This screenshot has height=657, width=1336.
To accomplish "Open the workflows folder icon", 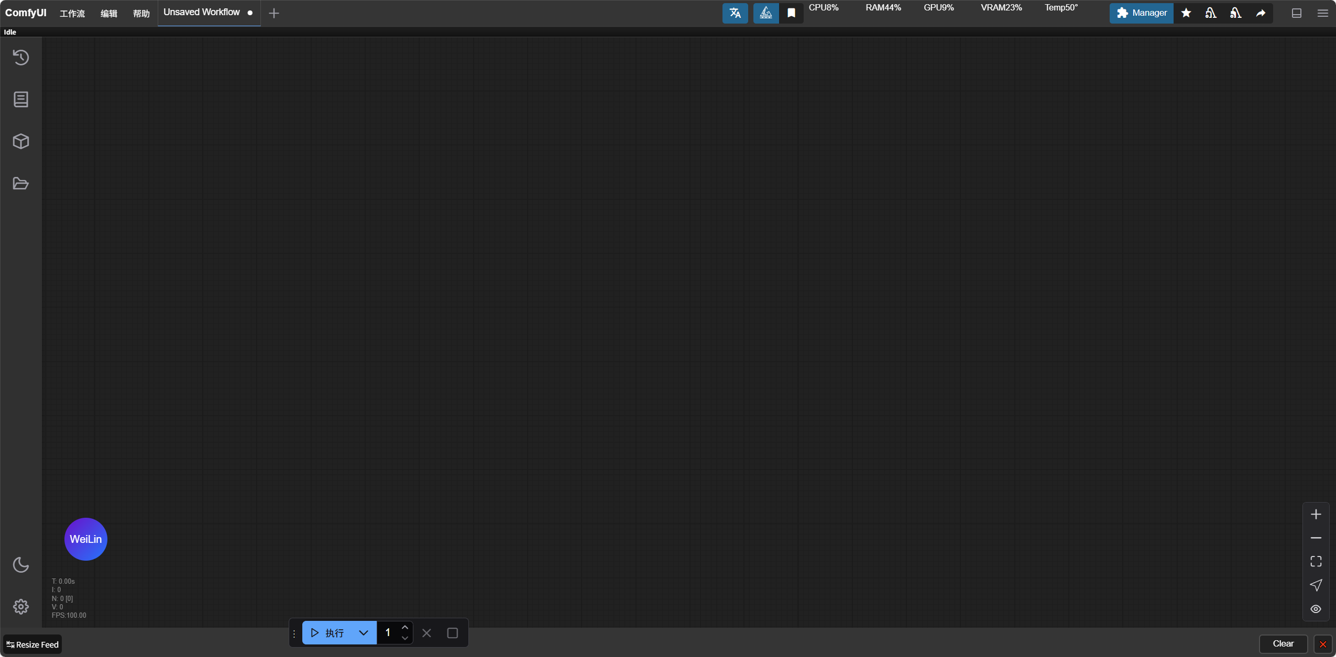I will pos(21,183).
